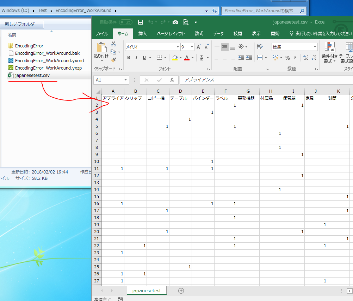353x301 pixels.
Task: Click the Increase Font Size icon
Action: [x=199, y=47]
